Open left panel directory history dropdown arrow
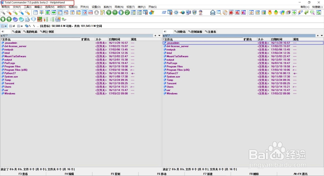Image resolution: width=324 pixels, height=176 pixels. coord(159,36)
